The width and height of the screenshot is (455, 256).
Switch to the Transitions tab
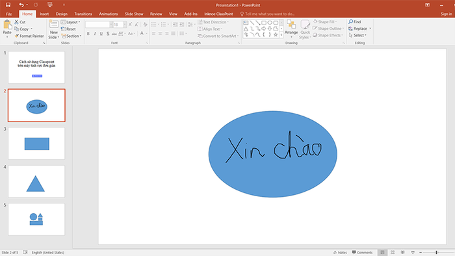tap(83, 14)
